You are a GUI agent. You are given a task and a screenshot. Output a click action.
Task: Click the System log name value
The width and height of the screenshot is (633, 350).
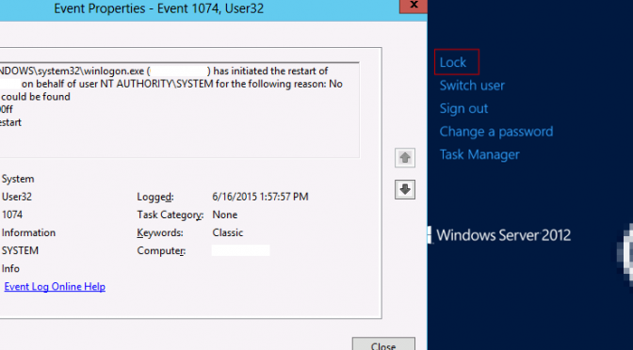click(x=18, y=179)
